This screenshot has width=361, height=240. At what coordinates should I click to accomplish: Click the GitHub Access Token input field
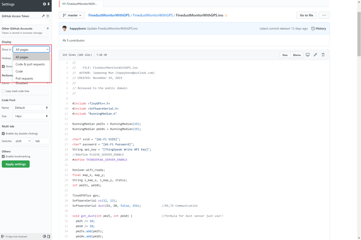pyautogui.click(x=25, y=22)
